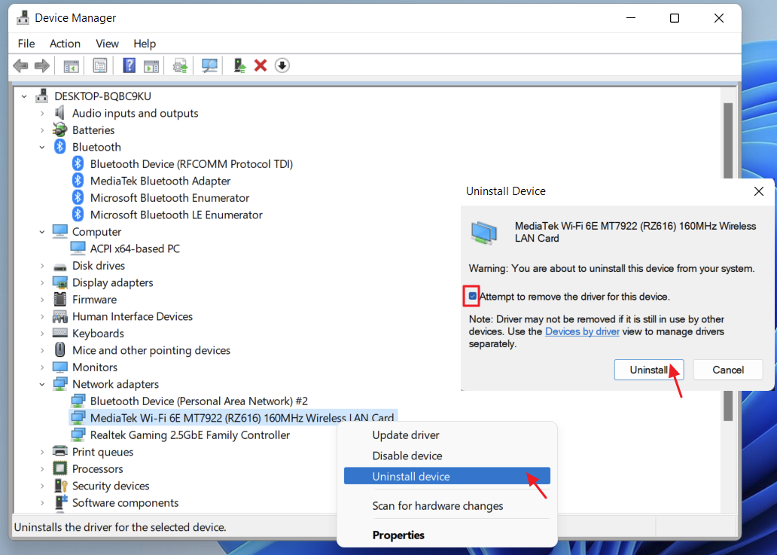Click the Properties toolbar icon

pos(99,66)
